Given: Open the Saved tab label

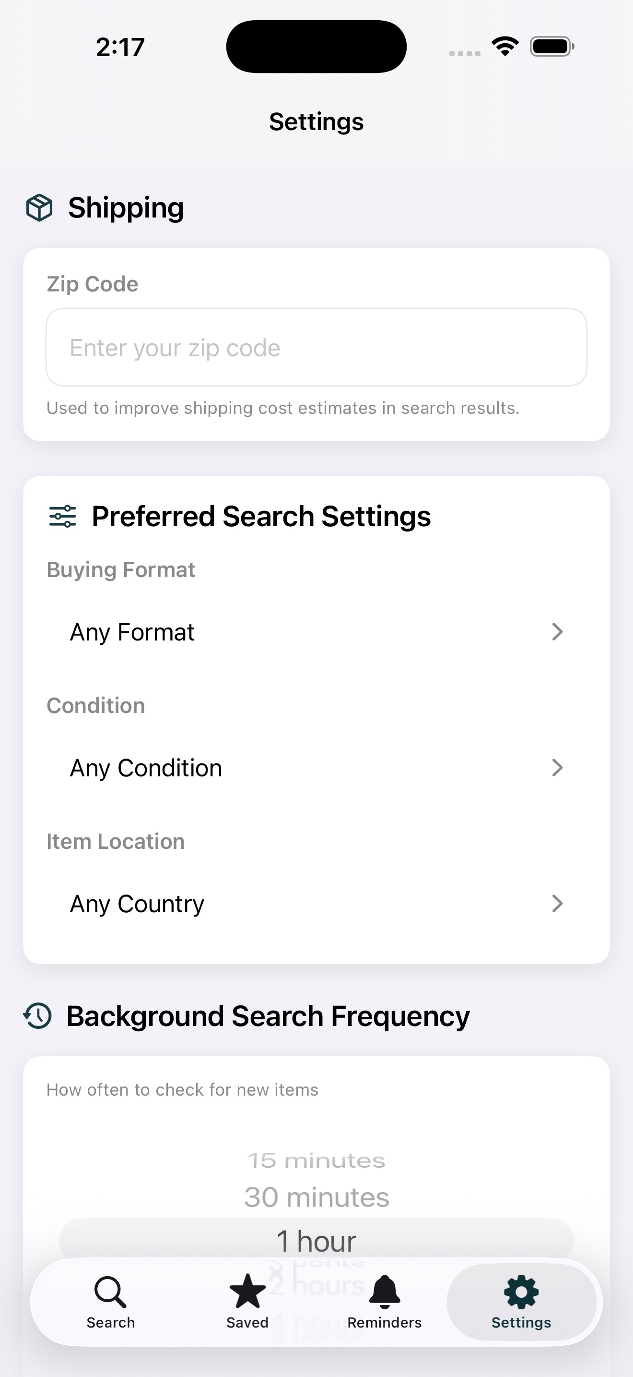Looking at the screenshot, I should (x=247, y=1322).
